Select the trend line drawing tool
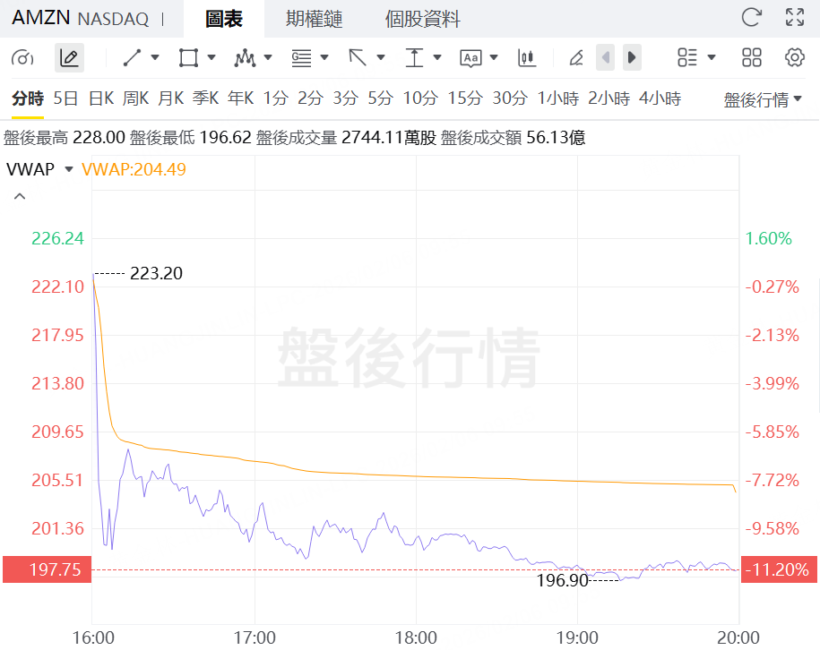 point(133,57)
